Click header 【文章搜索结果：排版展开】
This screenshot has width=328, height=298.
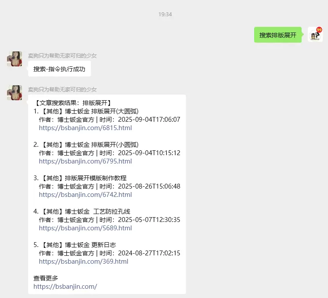pos(73,103)
